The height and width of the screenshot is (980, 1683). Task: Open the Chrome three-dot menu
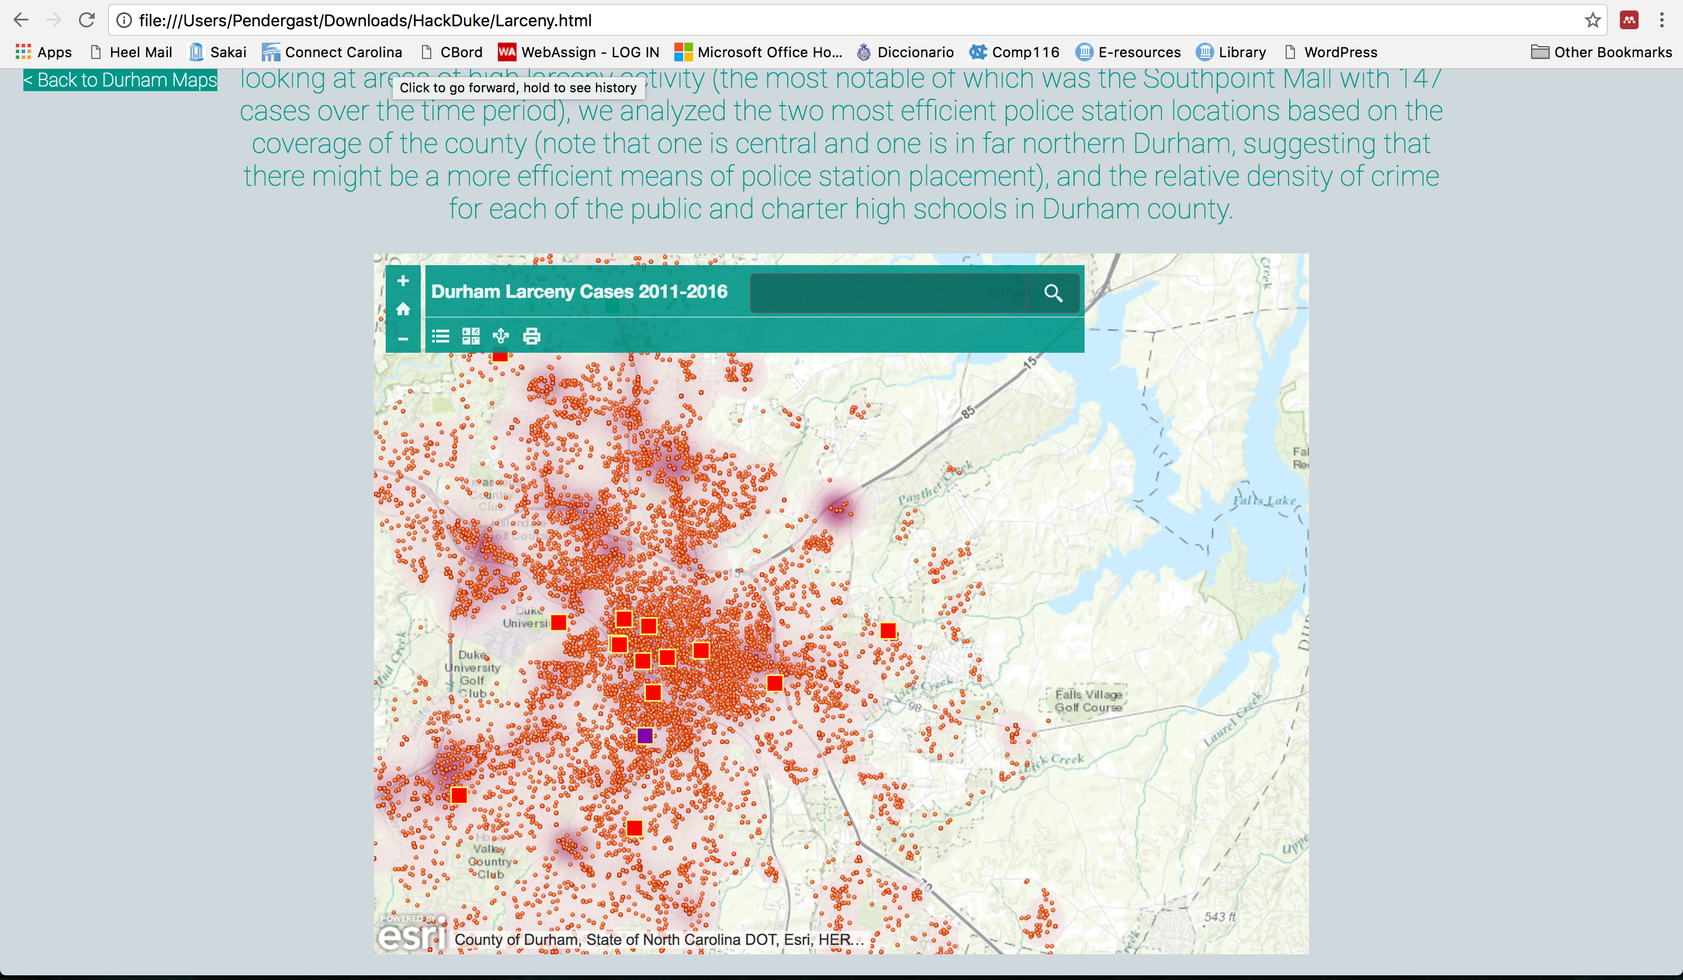(x=1661, y=20)
